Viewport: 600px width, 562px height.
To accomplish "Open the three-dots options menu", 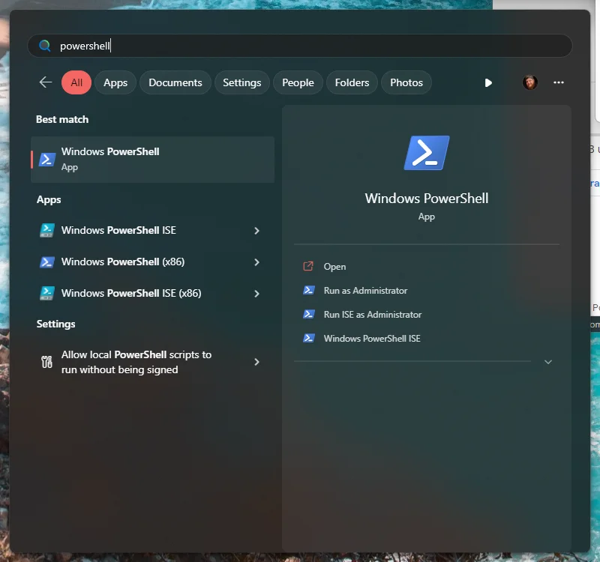I will 558,82.
